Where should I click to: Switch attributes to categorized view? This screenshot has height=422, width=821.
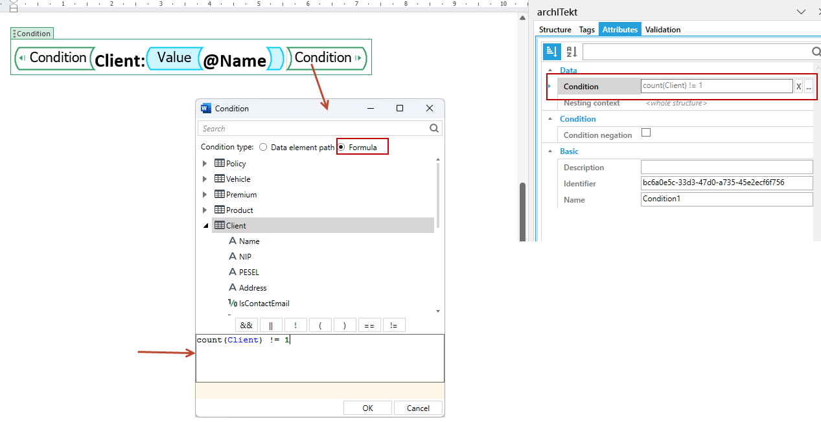(552, 52)
